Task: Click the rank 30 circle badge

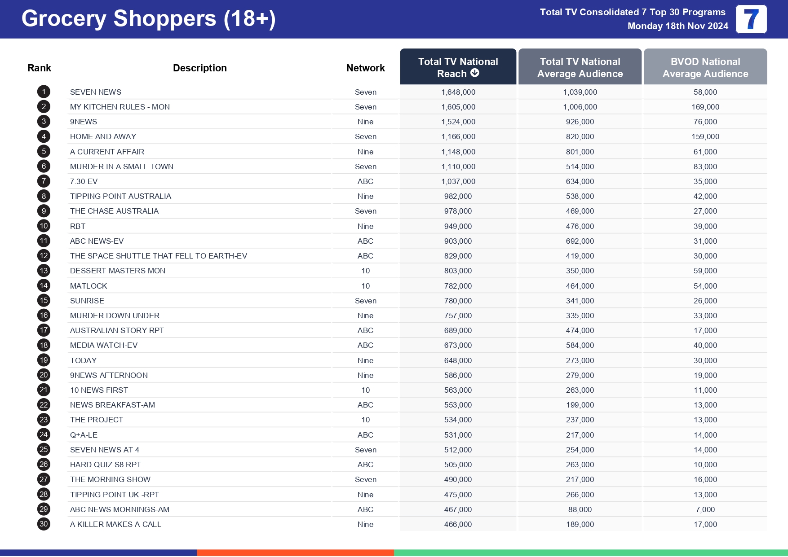Action: pyautogui.click(x=44, y=524)
